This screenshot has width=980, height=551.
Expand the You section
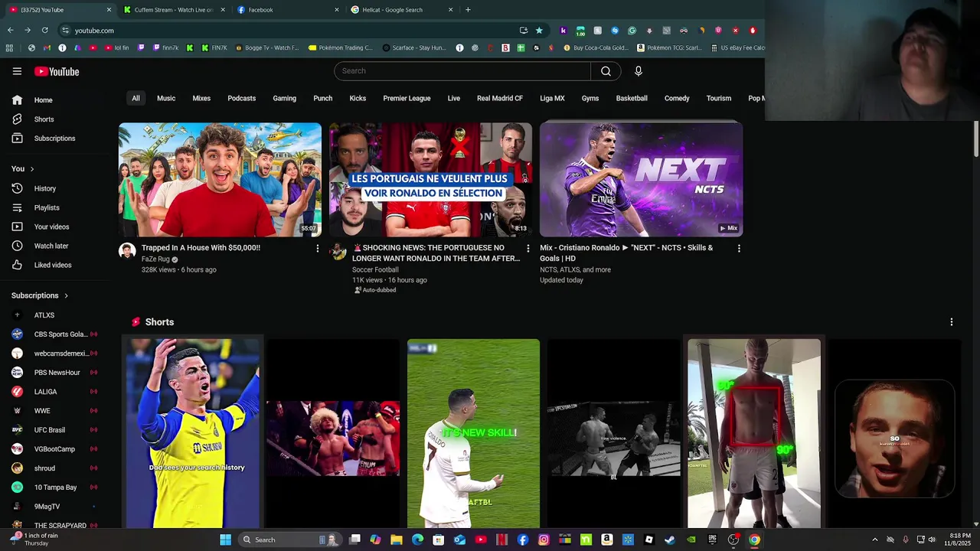(22, 168)
